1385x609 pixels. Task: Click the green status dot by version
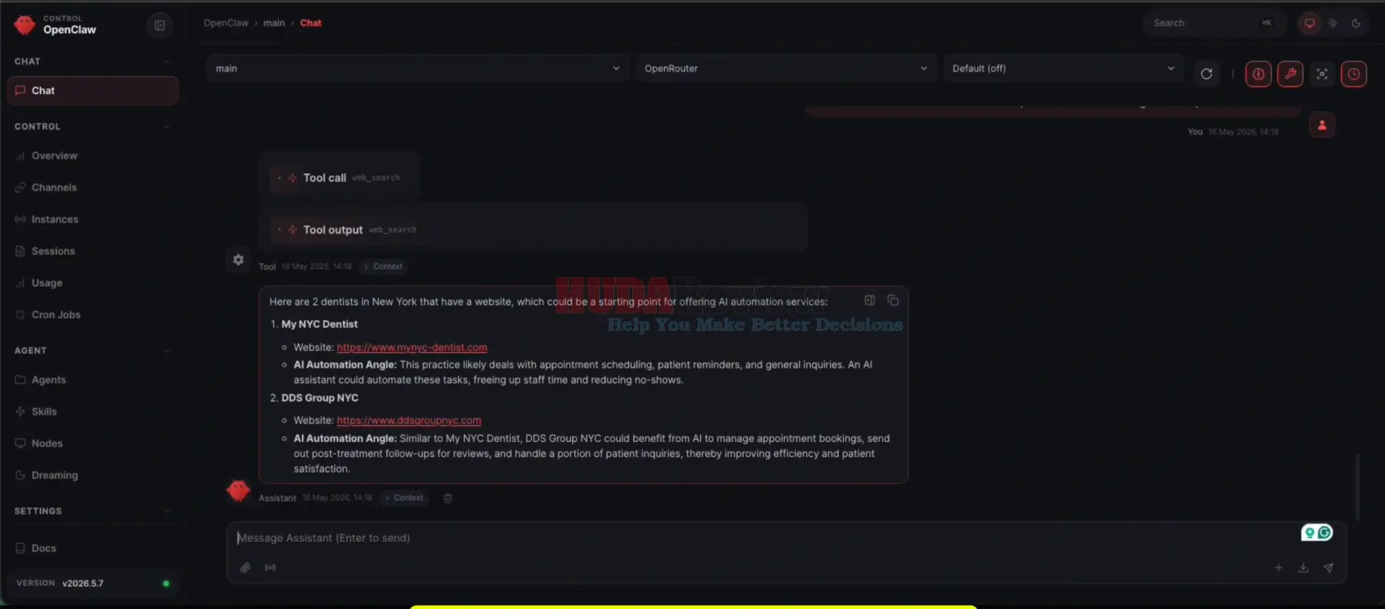click(x=166, y=584)
